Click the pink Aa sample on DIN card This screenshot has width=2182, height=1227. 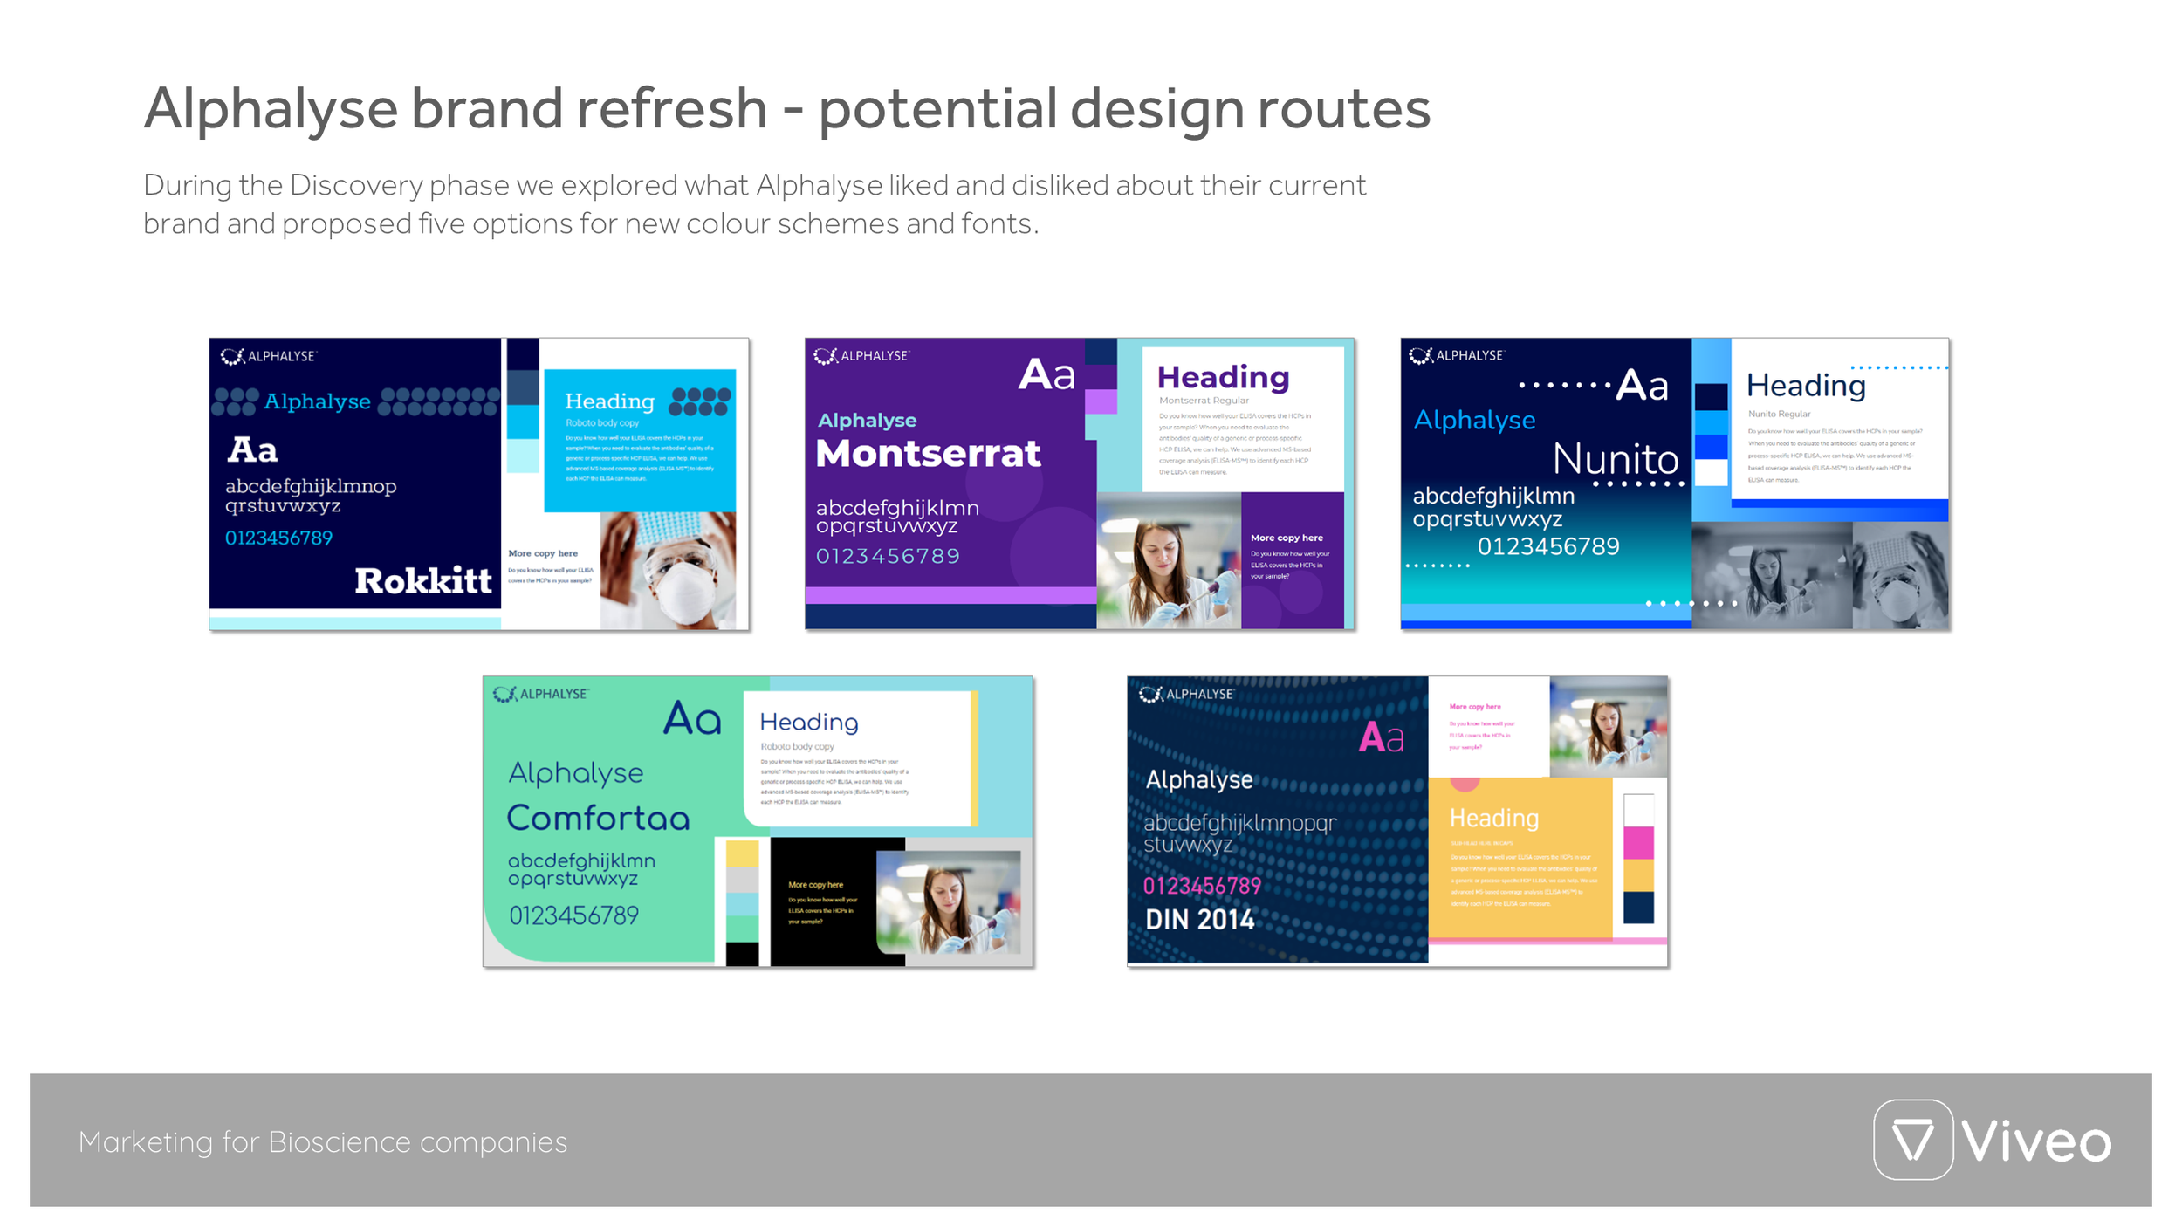[x=1382, y=738]
